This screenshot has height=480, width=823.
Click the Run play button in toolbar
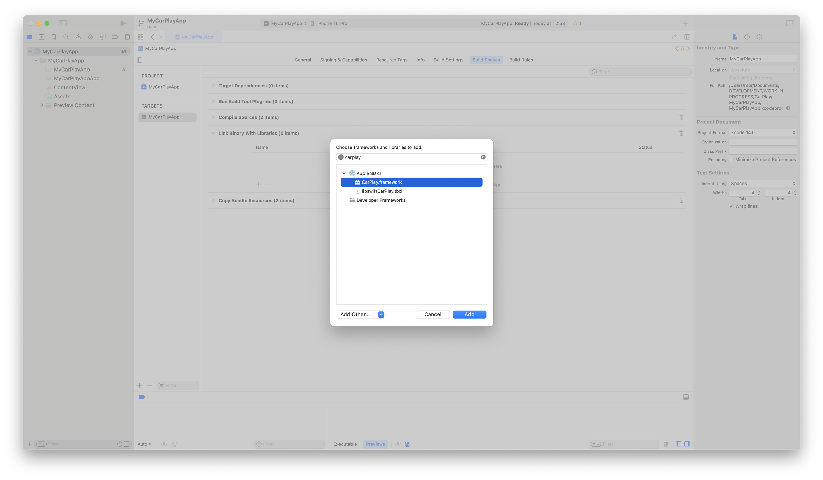pos(123,23)
